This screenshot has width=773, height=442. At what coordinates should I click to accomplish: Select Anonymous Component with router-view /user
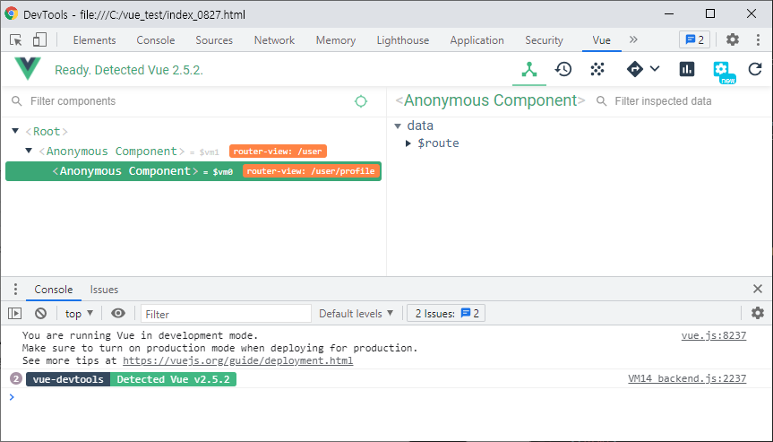click(112, 152)
